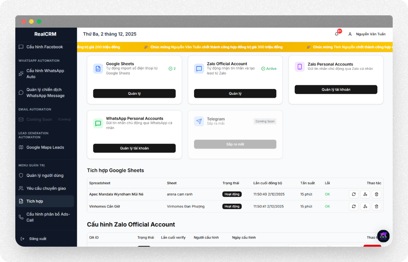This screenshot has height=262, width=408.
Task: Open notifications via the bell icon
Action: pyautogui.click(x=336, y=34)
